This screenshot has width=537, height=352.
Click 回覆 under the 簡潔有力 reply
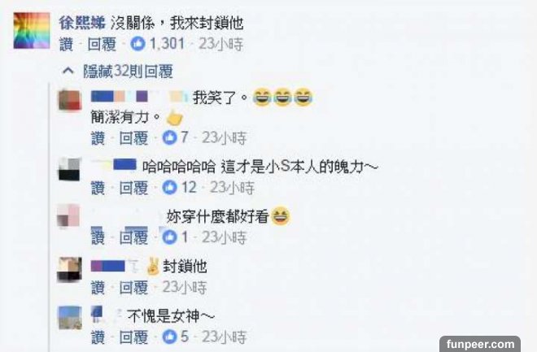(133, 138)
